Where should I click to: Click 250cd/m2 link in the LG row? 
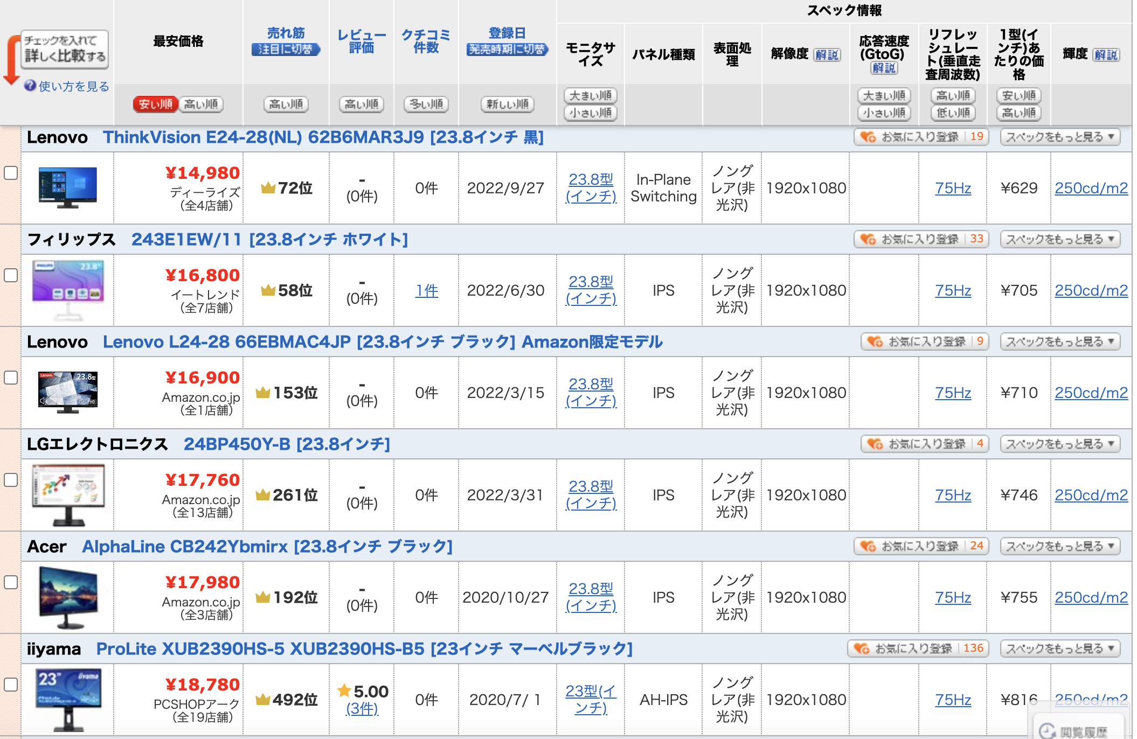click(x=1091, y=496)
